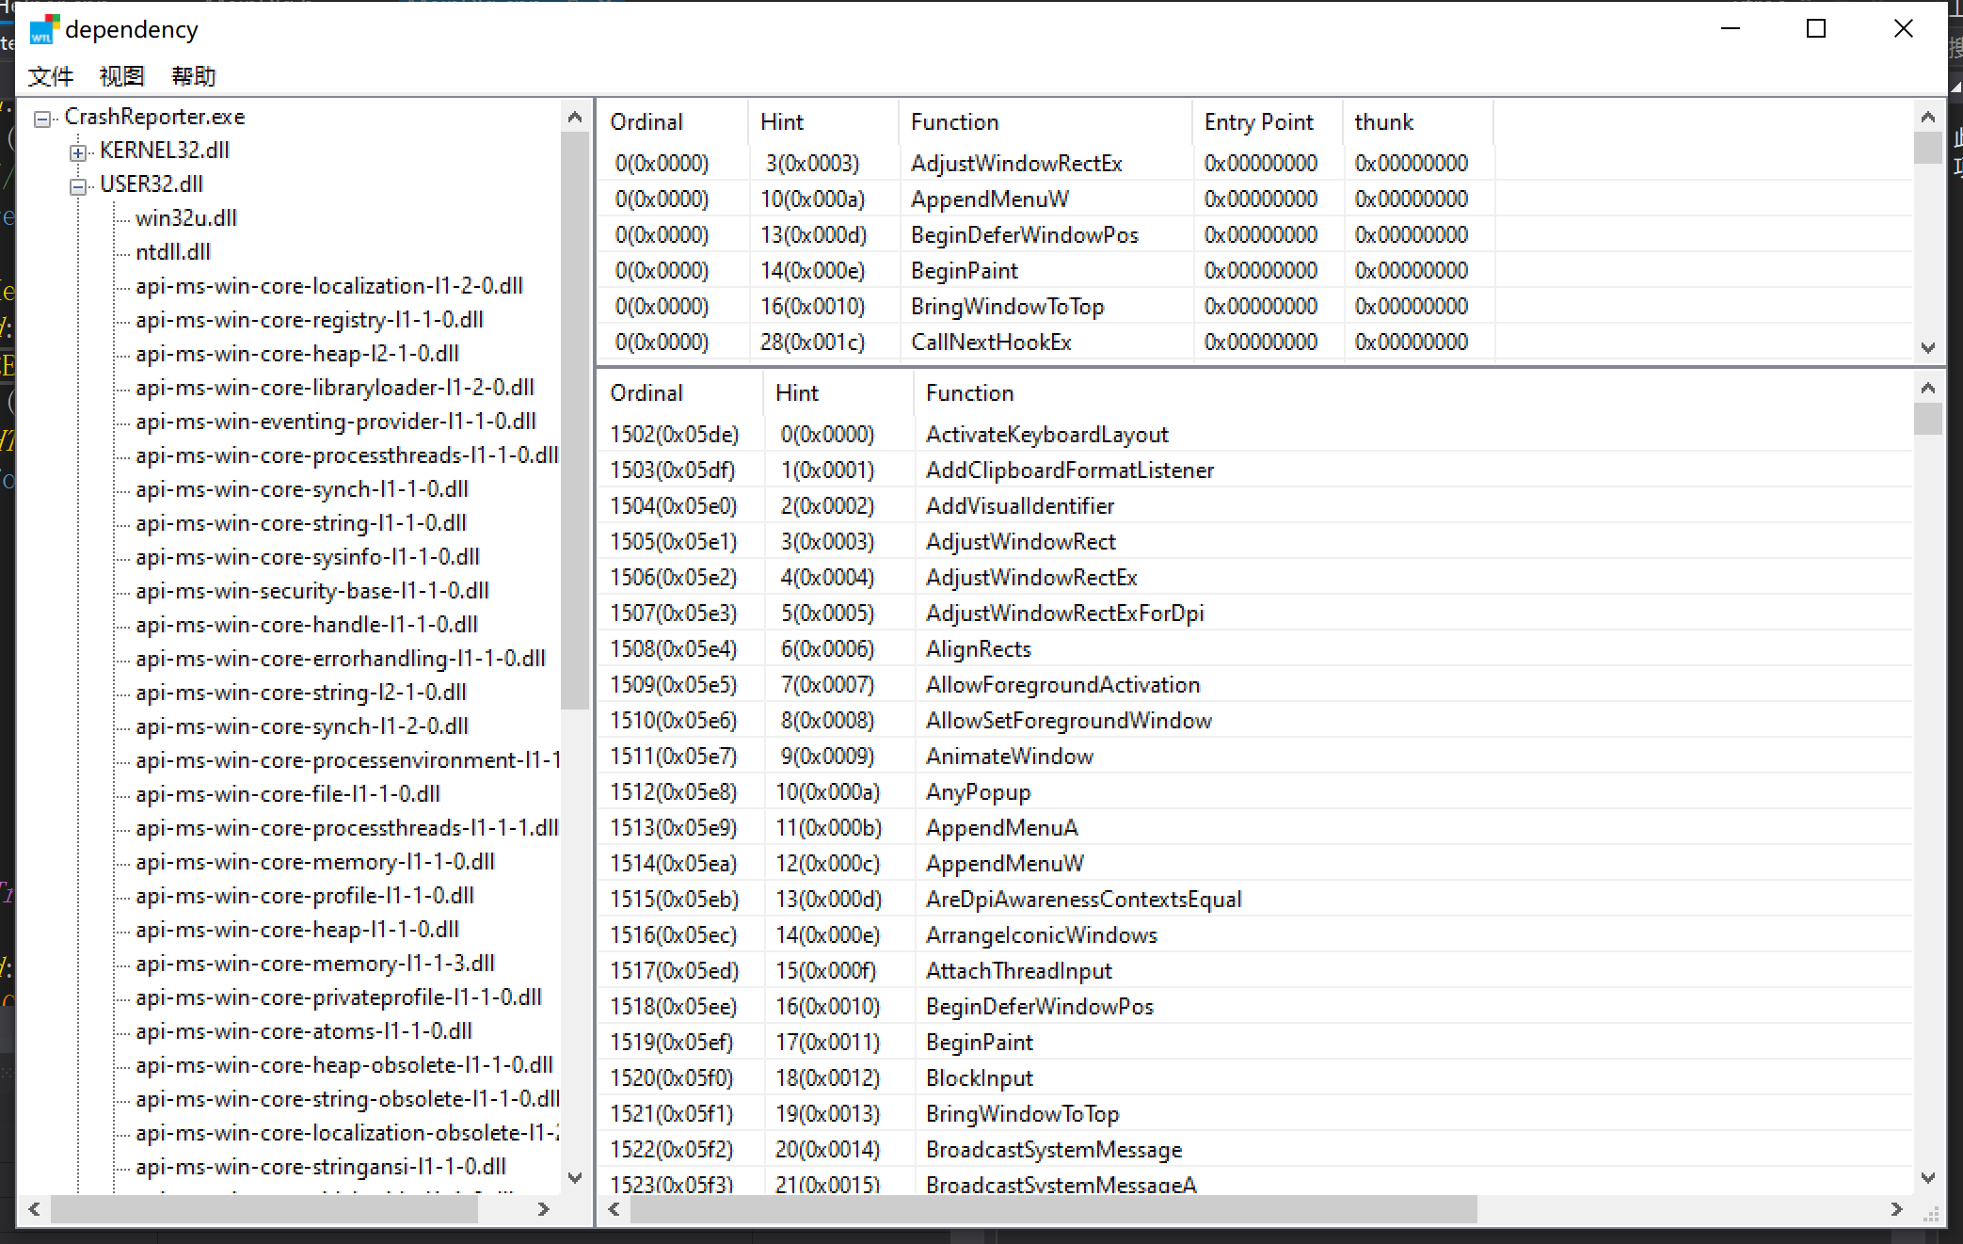Click the dependency app icon in title bar
The image size is (1963, 1244).
44,29
